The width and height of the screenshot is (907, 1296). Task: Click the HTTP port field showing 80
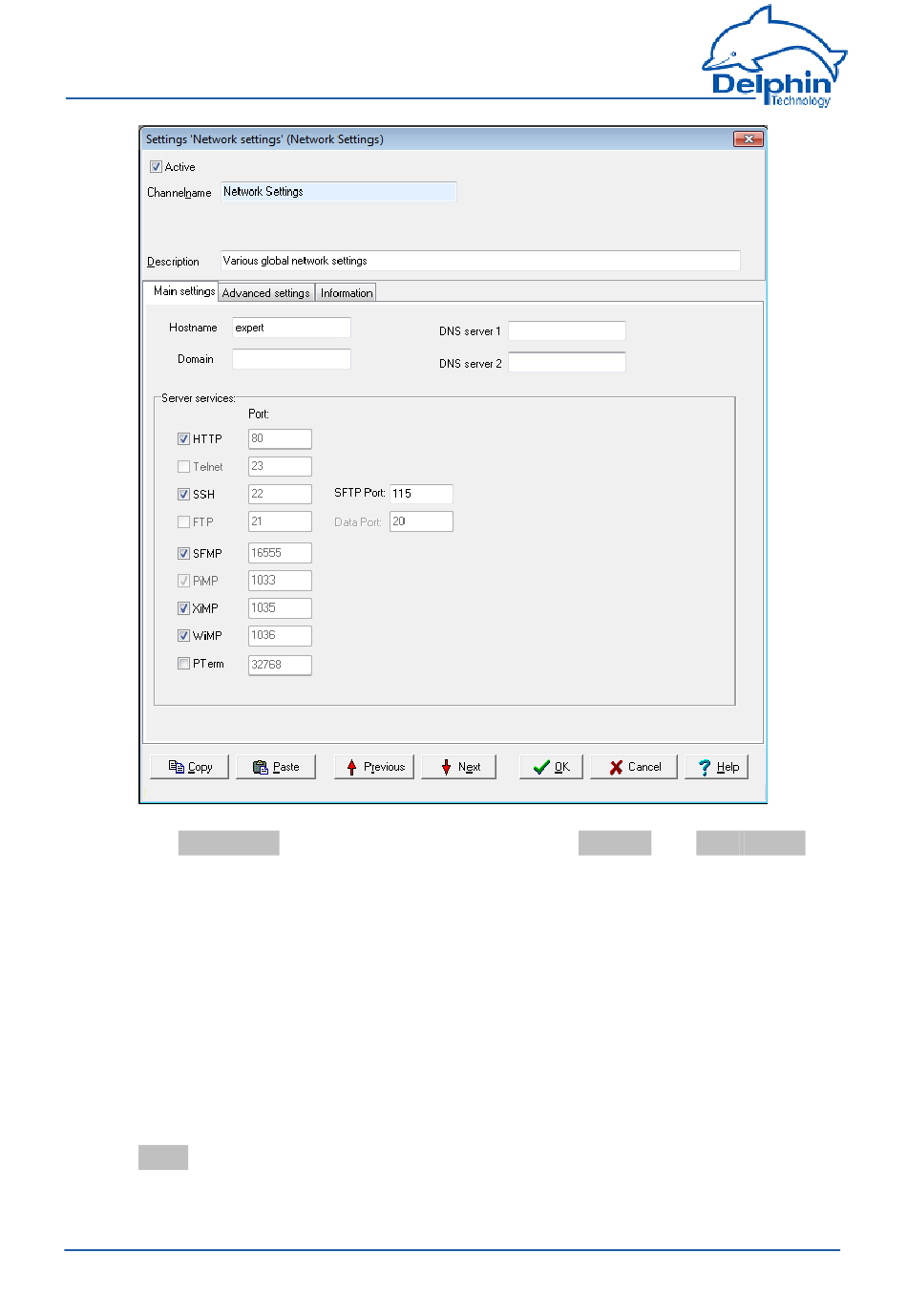pos(280,439)
